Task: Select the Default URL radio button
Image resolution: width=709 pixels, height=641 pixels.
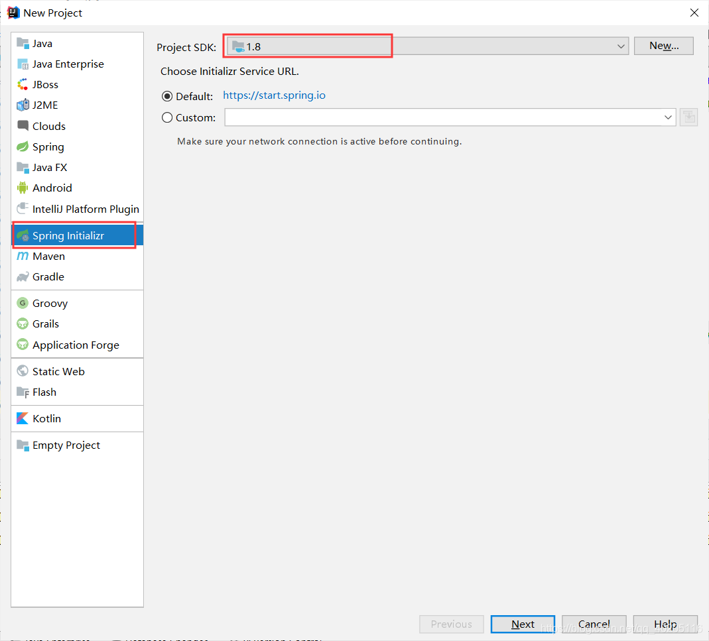Action: coord(167,96)
